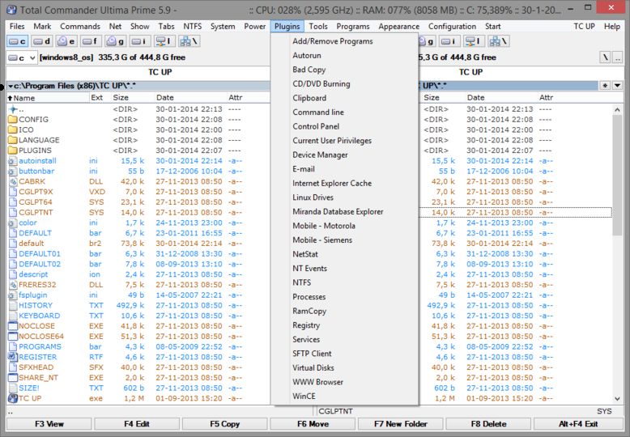Open LANGUAGE folder in left panel

point(39,140)
